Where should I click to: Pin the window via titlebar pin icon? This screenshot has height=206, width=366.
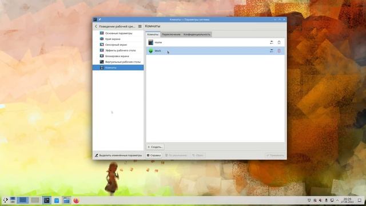pos(100,19)
